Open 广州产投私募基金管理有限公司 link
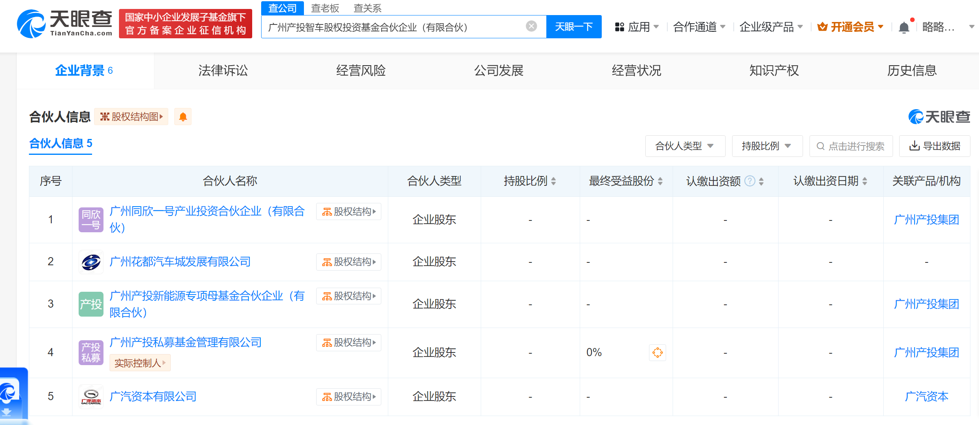 [185, 342]
